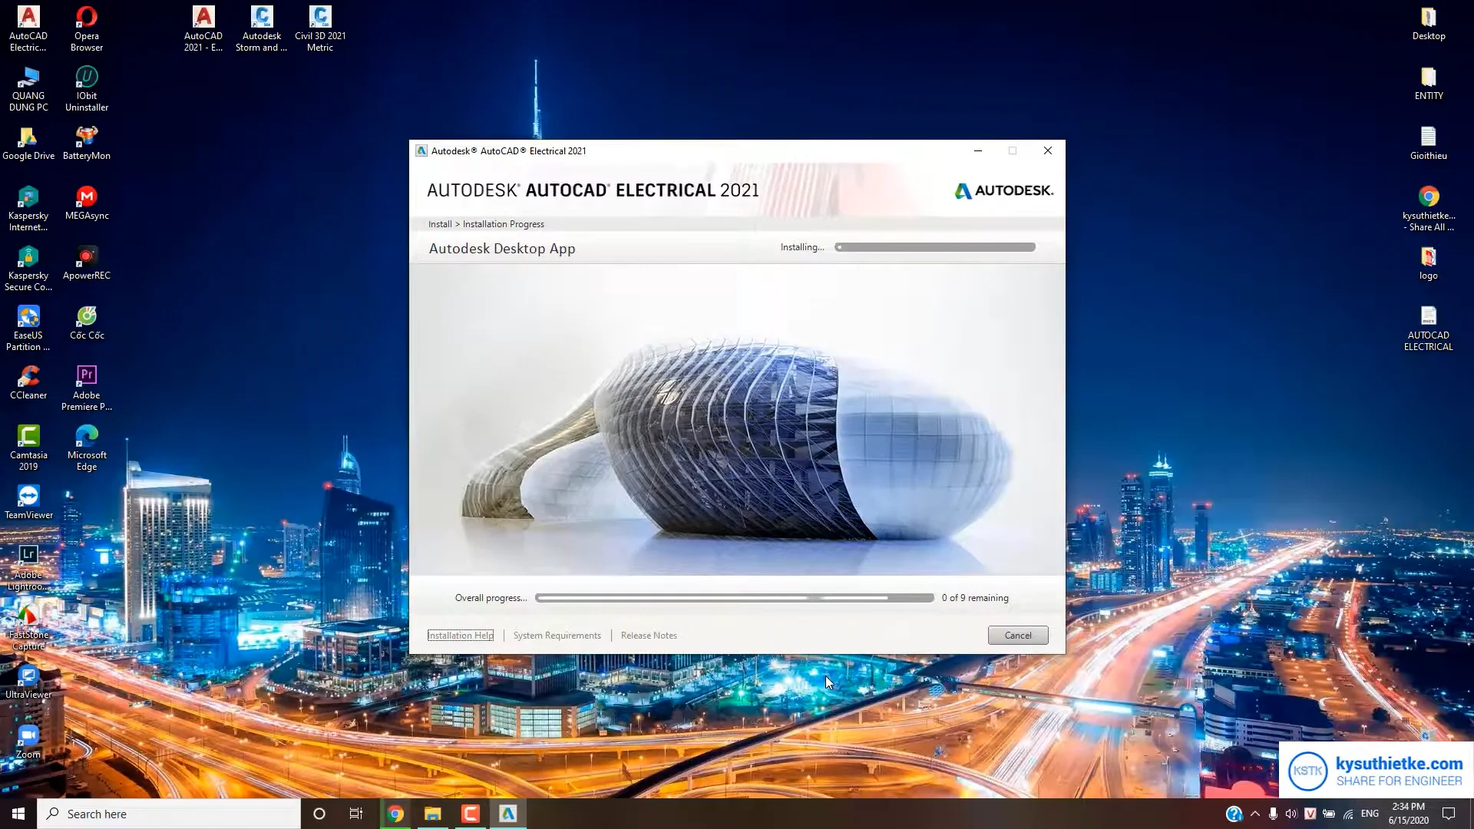This screenshot has height=829, width=1474.
Task: Select the CCleaner desktop icon
Action: [x=28, y=381]
